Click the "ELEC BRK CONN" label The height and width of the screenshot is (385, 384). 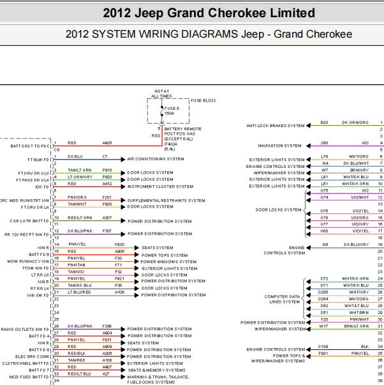[x=32, y=356]
